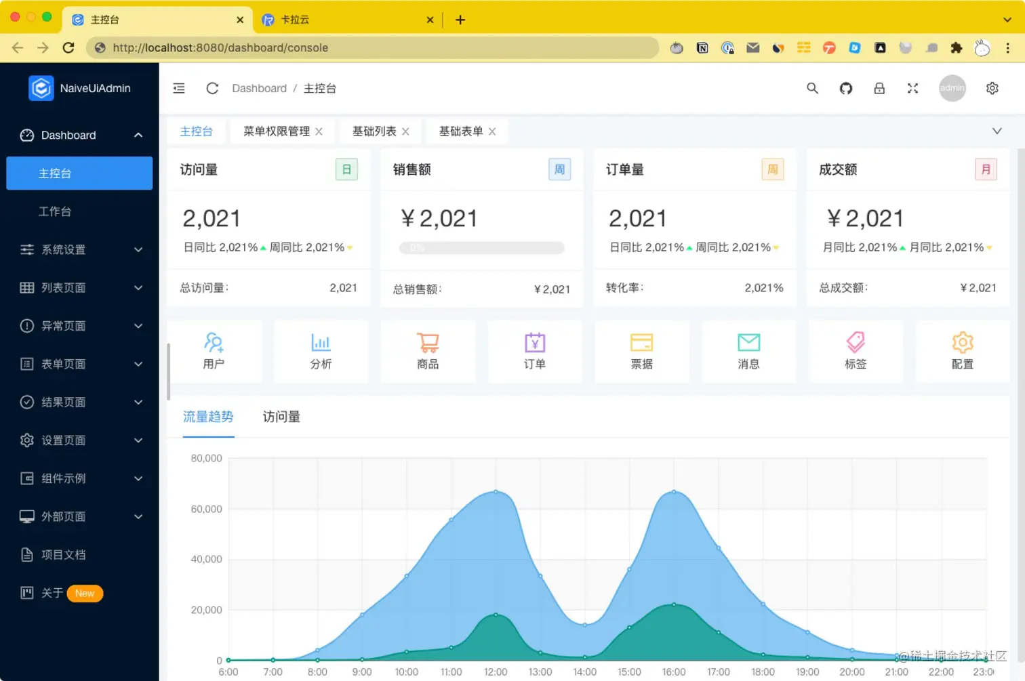Image resolution: width=1025 pixels, height=681 pixels.
Task: Reload the page with browser refresh icon
Action: (68, 47)
